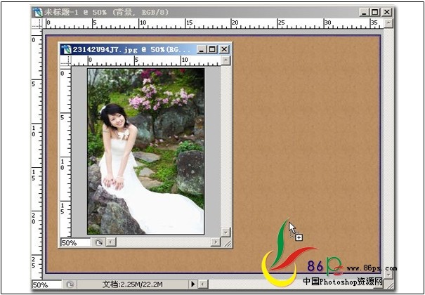This screenshot has width=425, height=295.
Task: Click the bride photo in 23142U94J7.jpg canvas
Action: coord(146,151)
